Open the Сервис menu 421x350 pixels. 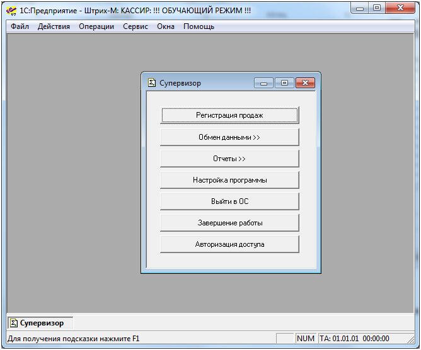click(x=136, y=26)
